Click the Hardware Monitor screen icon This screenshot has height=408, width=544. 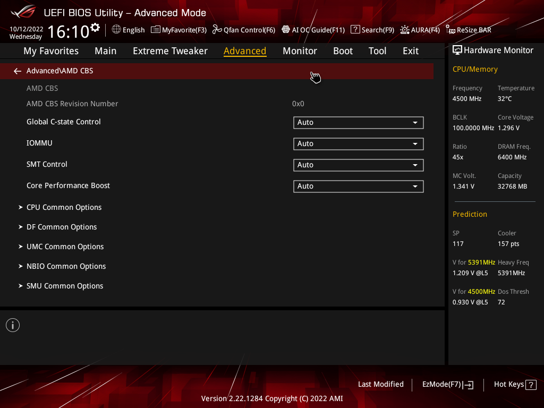coord(457,50)
